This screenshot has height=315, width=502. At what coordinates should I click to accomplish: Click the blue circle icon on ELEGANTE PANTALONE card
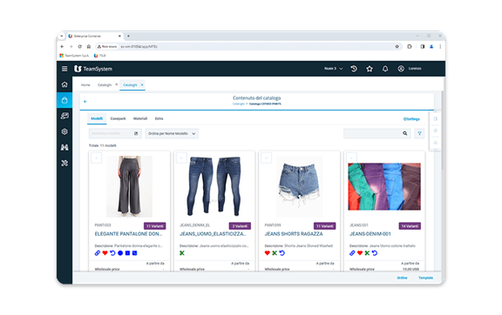click(x=120, y=253)
